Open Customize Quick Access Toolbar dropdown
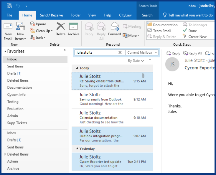This screenshot has height=175, width=216. click(x=26, y=6)
